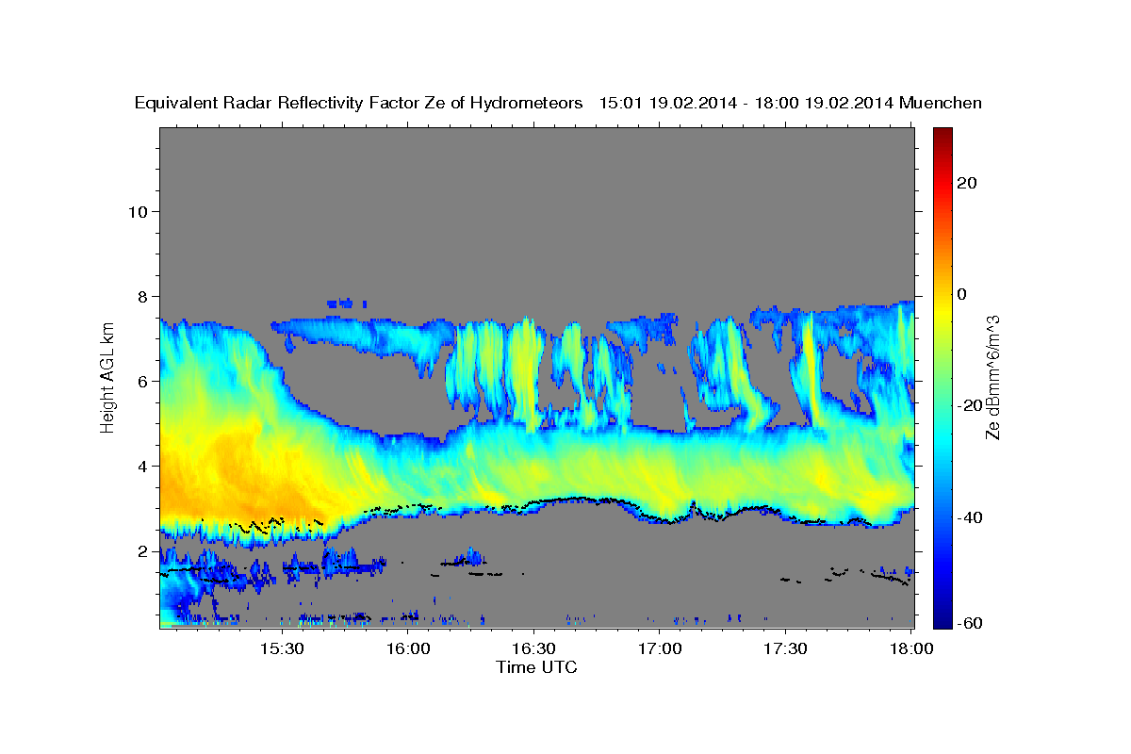Image resolution: width=1131 pixels, height=754 pixels.
Task: Click the dark blue bottom of the colorbar
Action: coord(942,617)
